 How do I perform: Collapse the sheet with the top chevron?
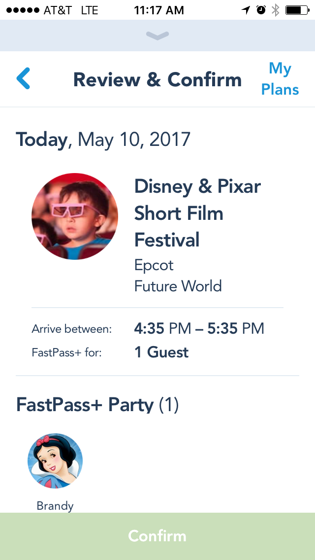point(157,35)
